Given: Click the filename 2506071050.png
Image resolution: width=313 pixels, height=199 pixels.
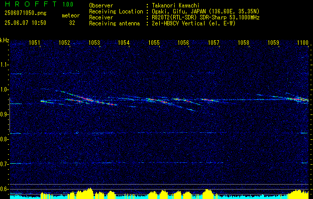Looking at the screenshot, I should [25, 13].
